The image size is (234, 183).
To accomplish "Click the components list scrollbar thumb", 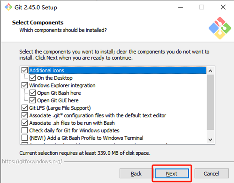I will pos(210,102).
